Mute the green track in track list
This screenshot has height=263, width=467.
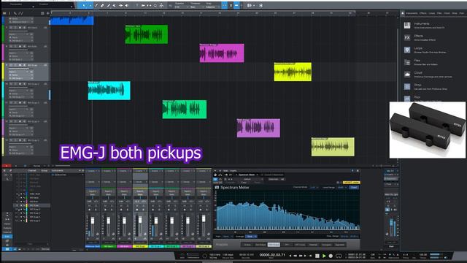12,28
